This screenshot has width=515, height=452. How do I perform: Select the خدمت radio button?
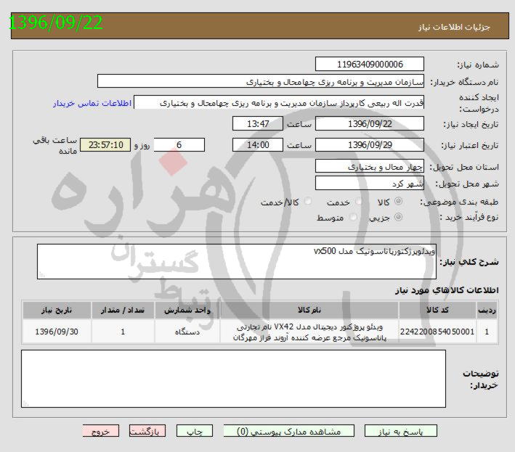[x=359, y=201]
